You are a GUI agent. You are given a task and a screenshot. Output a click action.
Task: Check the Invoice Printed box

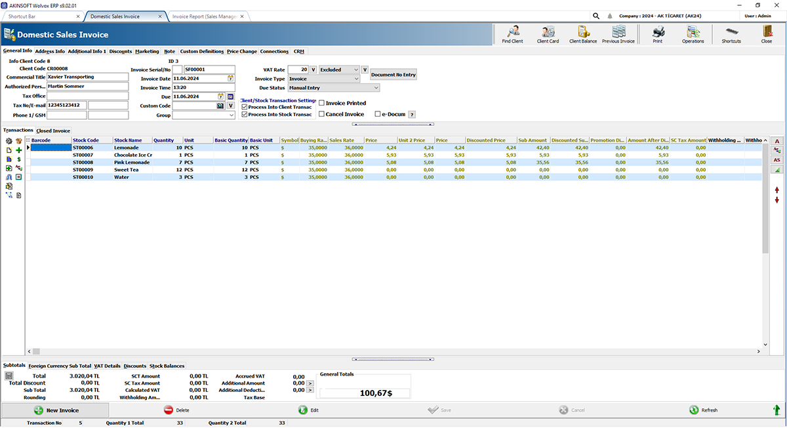[321, 103]
